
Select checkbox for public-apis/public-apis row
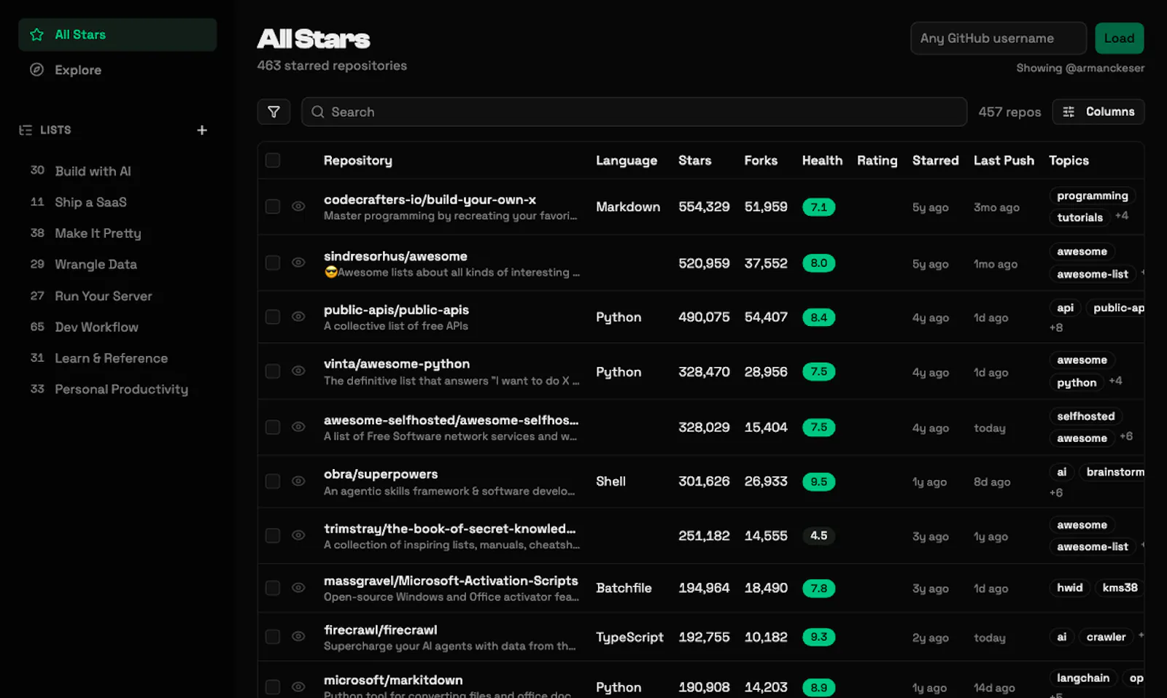coord(273,317)
